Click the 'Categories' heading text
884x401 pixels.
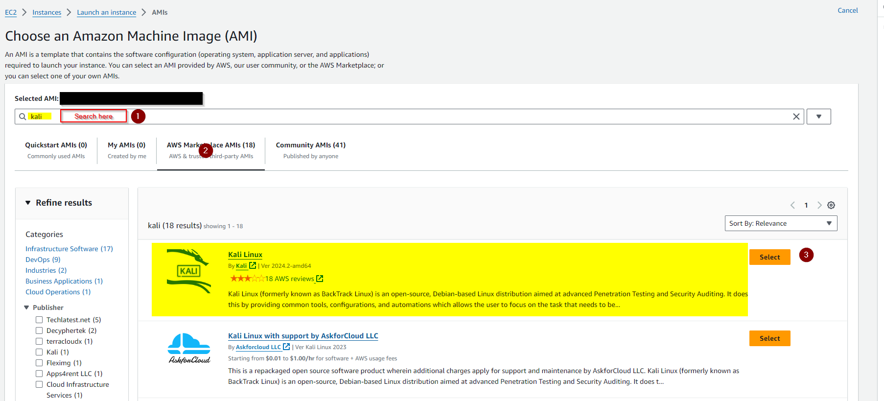tap(44, 235)
